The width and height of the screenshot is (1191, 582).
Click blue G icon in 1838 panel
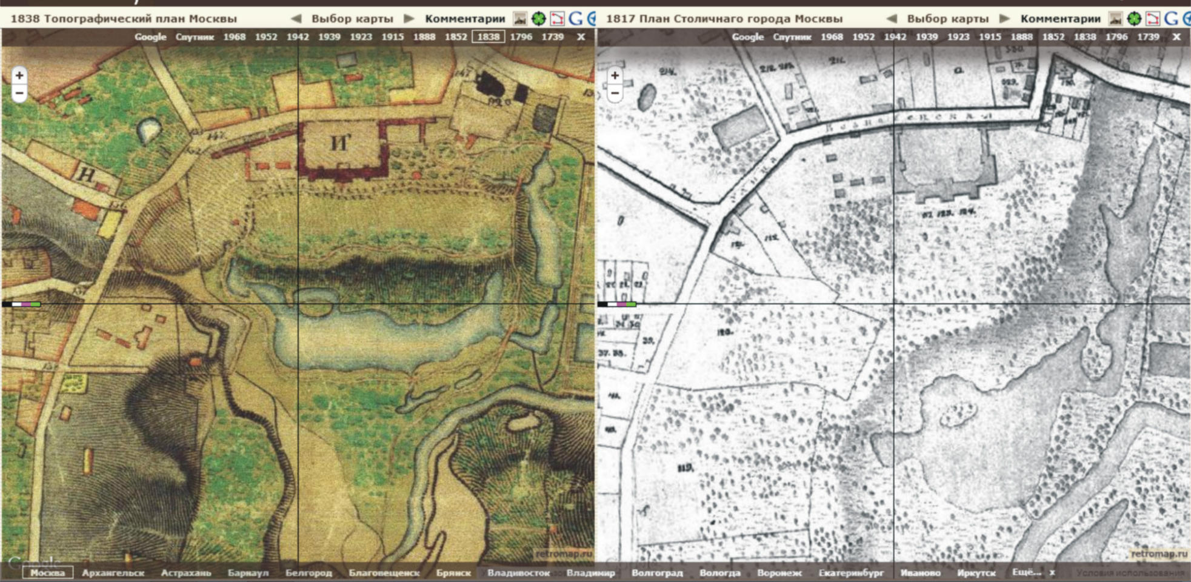[575, 19]
